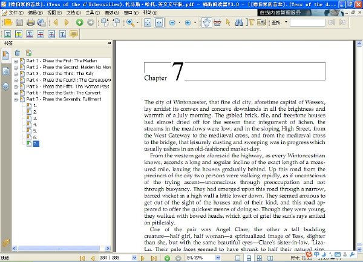Open the 编辑 (Edit) menu

35,13
